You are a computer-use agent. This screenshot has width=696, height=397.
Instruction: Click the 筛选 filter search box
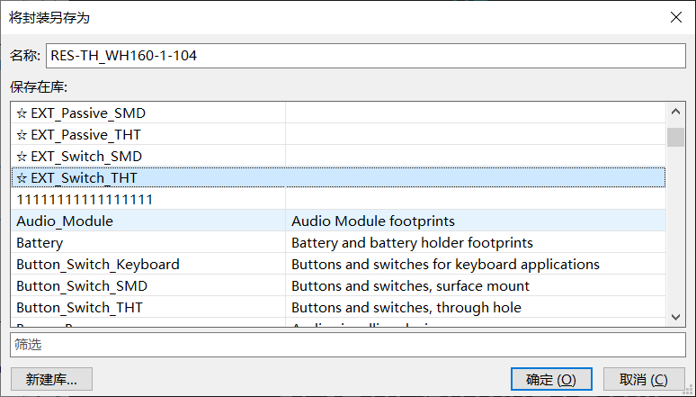347,345
